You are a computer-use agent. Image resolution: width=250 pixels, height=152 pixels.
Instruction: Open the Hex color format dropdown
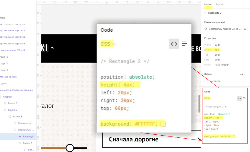(242, 74)
